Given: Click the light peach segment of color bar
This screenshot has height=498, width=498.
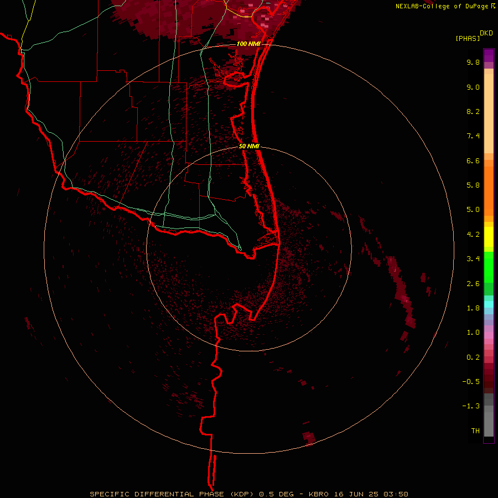Looking at the screenshot, I should tap(489, 113).
